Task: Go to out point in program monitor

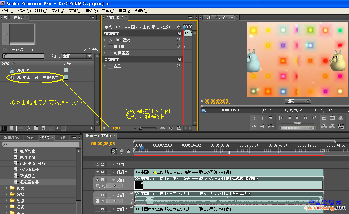Action: tap(263, 126)
